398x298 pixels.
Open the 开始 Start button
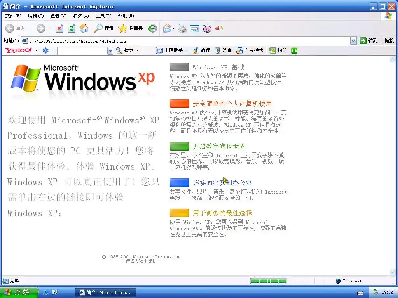pos(19,292)
